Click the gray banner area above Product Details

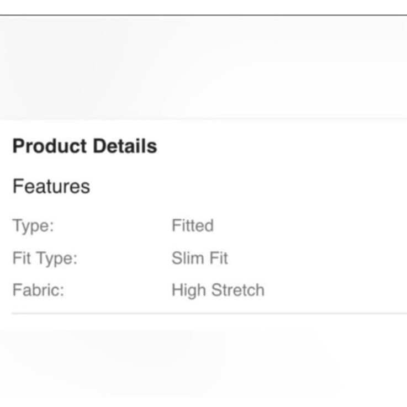[203, 68]
